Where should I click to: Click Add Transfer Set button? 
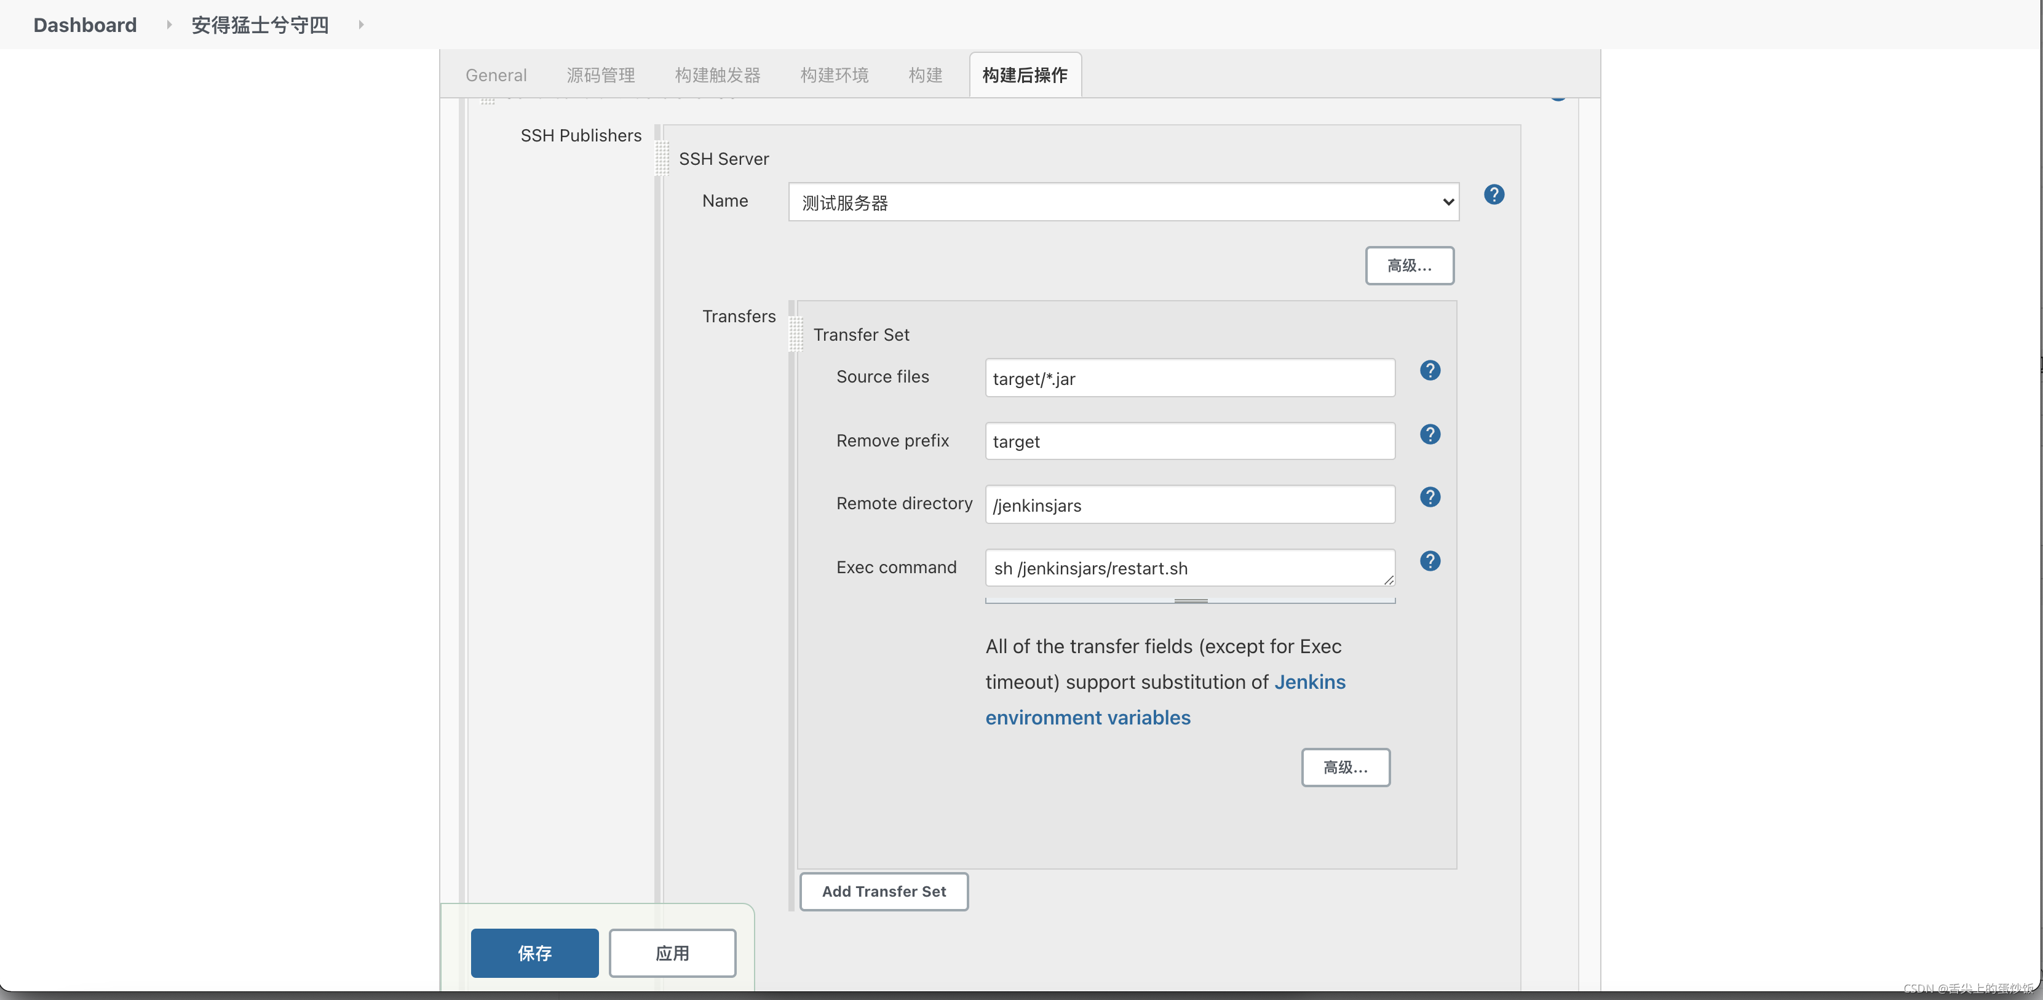tap(884, 892)
